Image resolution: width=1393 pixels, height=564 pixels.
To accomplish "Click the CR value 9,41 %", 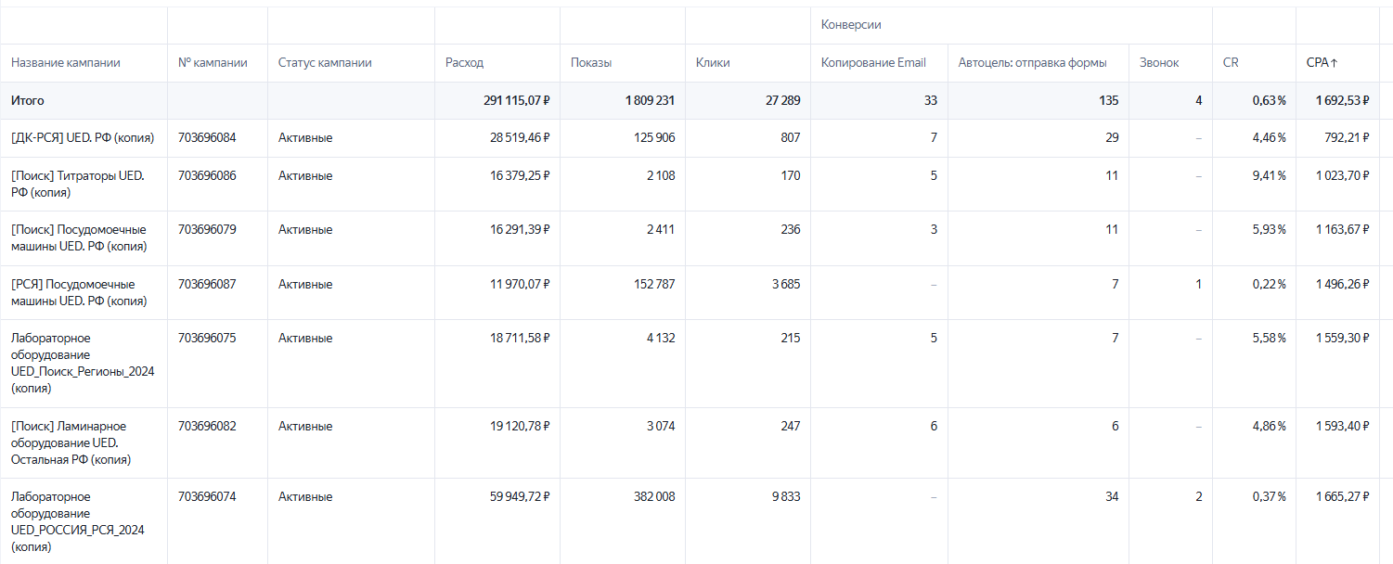I will [1270, 176].
